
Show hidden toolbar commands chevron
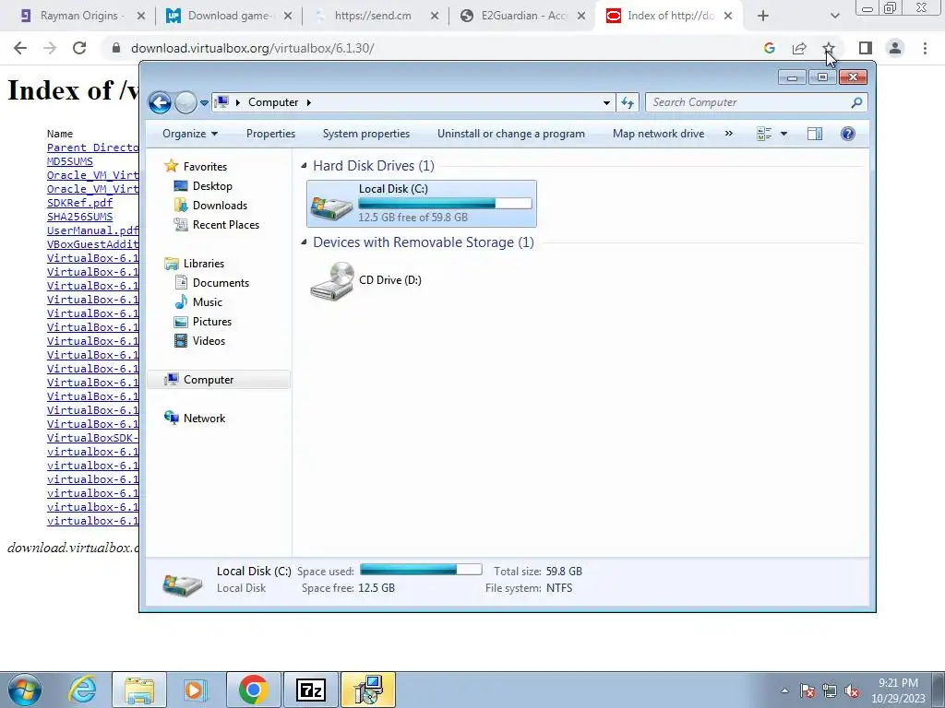(729, 134)
